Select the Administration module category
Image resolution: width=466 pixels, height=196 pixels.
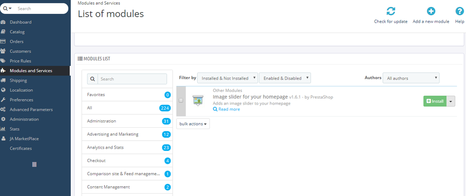(127, 121)
